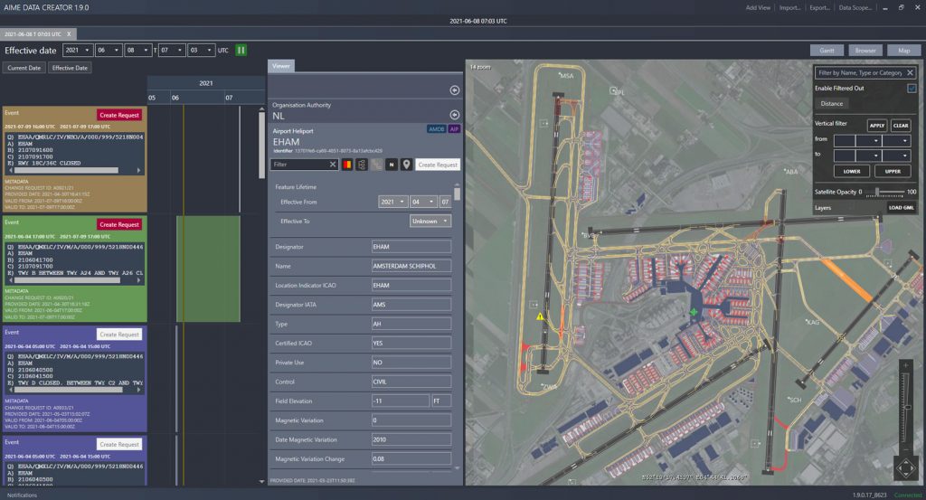Go back from Organisation Authority NL
The width and height of the screenshot is (926, 500).
coord(455,115)
